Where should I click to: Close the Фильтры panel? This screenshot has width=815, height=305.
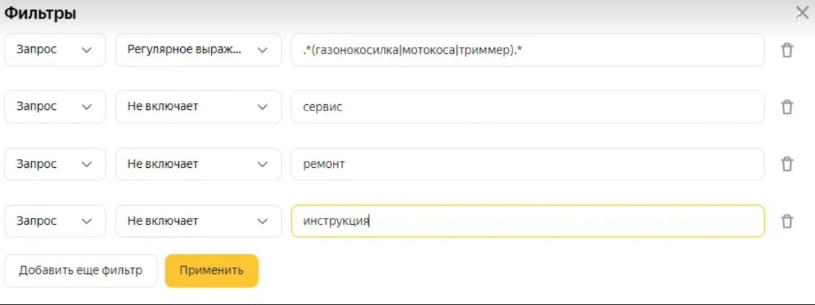(802, 13)
